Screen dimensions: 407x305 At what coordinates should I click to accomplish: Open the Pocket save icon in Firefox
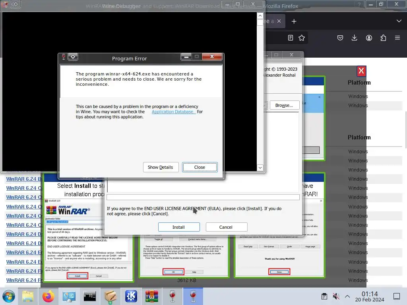(340, 38)
